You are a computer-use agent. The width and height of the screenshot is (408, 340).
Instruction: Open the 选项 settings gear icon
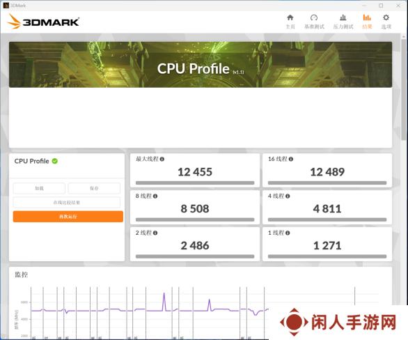pyautogui.click(x=386, y=17)
